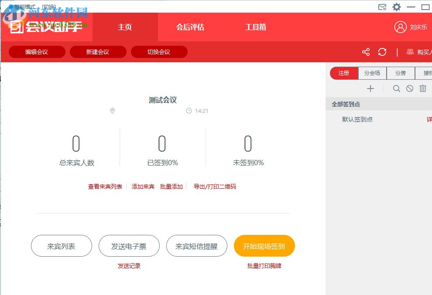The width and height of the screenshot is (432, 295).
Task: Select the 分房 tab
Action: [x=401, y=73]
